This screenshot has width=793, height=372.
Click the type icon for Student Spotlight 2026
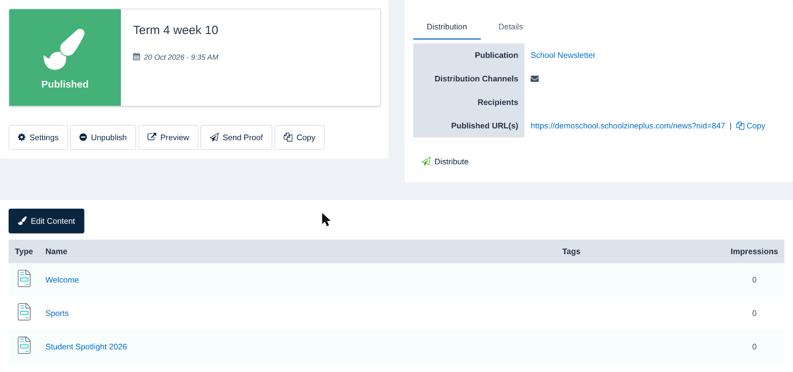click(24, 345)
